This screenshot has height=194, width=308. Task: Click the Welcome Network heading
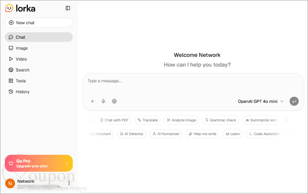pos(197,55)
